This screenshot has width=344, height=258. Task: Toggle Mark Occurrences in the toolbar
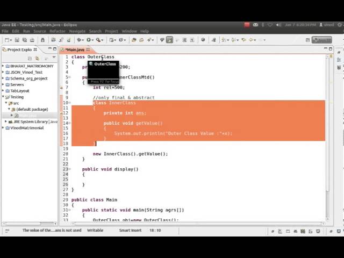click(169, 40)
